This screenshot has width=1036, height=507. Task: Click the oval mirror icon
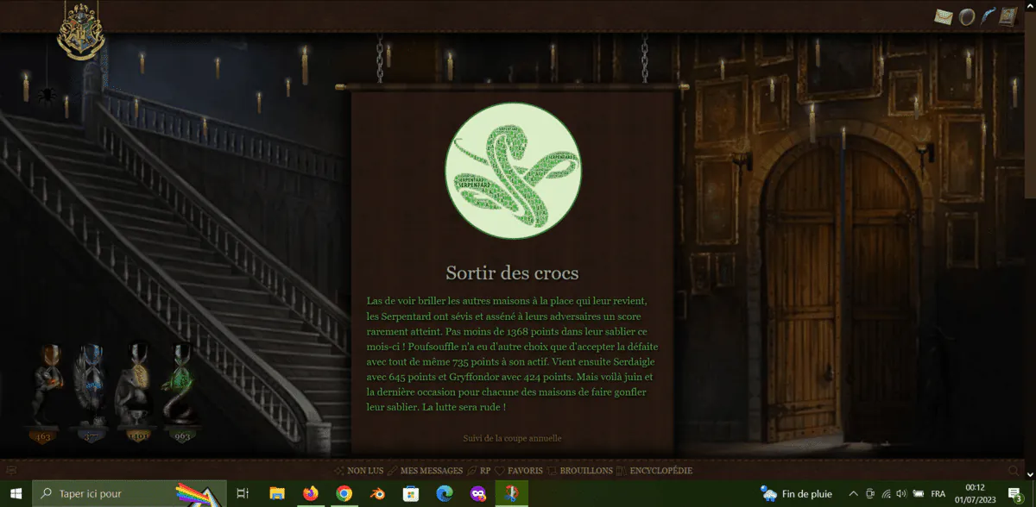point(967,16)
